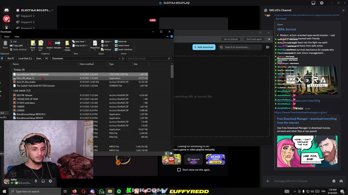348x195 pixels.
Task: Click the Search in downloads field in FDM
Action: click(x=240, y=47)
